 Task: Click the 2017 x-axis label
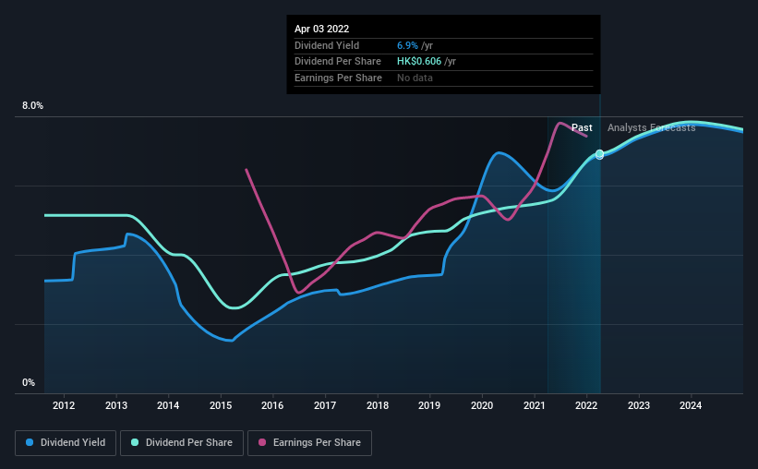[325, 405]
